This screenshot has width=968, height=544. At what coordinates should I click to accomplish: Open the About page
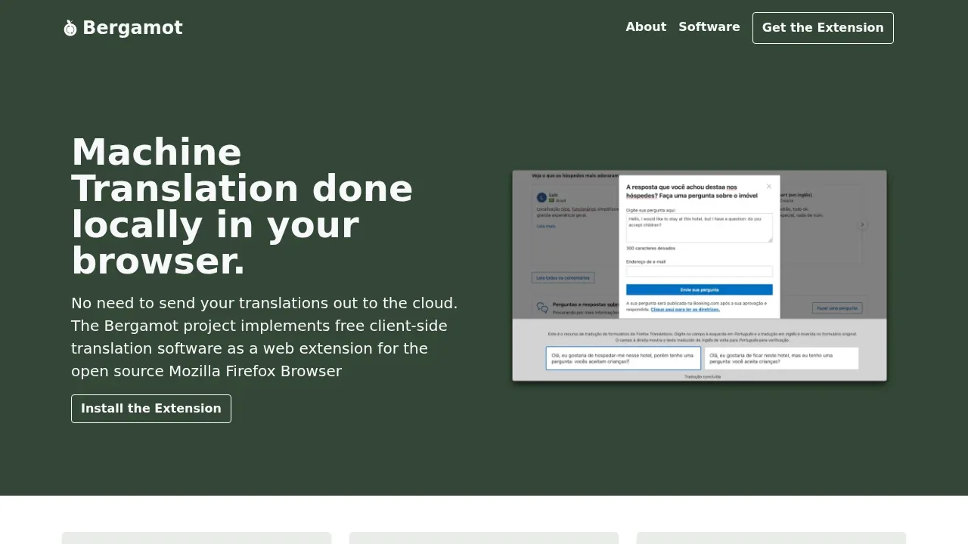646,27
